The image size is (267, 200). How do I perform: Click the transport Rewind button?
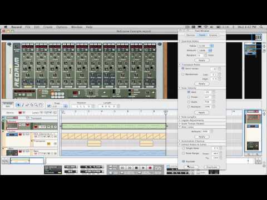[x=122, y=168]
